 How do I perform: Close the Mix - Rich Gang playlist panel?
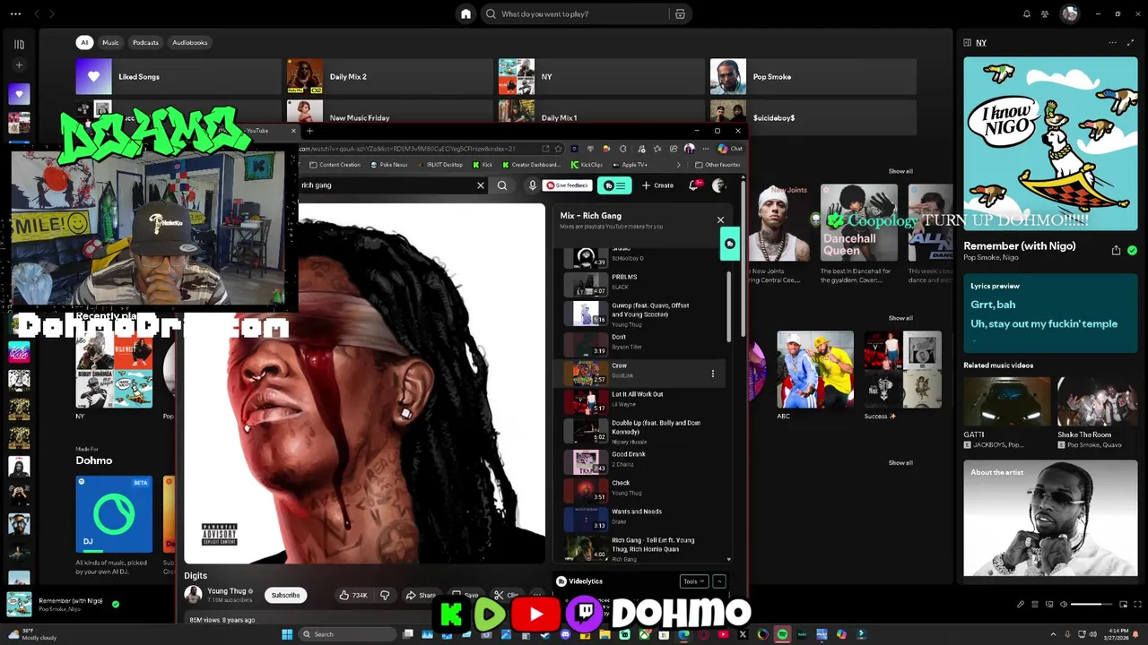coord(720,219)
